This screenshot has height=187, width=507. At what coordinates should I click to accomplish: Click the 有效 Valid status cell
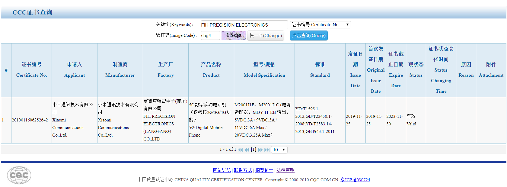click(x=416, y=120)
